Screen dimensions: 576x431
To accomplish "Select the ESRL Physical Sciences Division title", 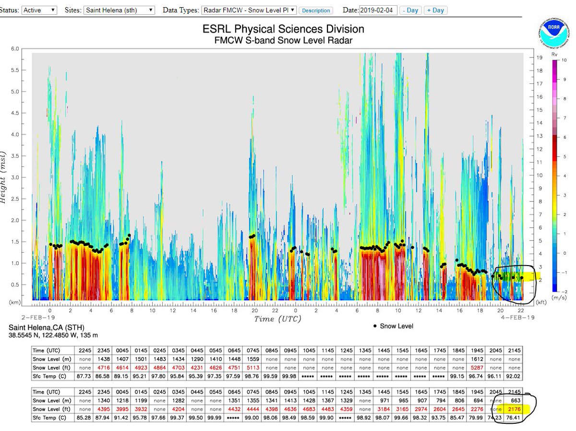I will pyautogui.click(x=284, y=29).
